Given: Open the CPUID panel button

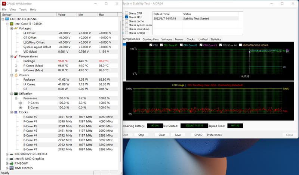Looking at the screenshot, I should coord(198,135).
